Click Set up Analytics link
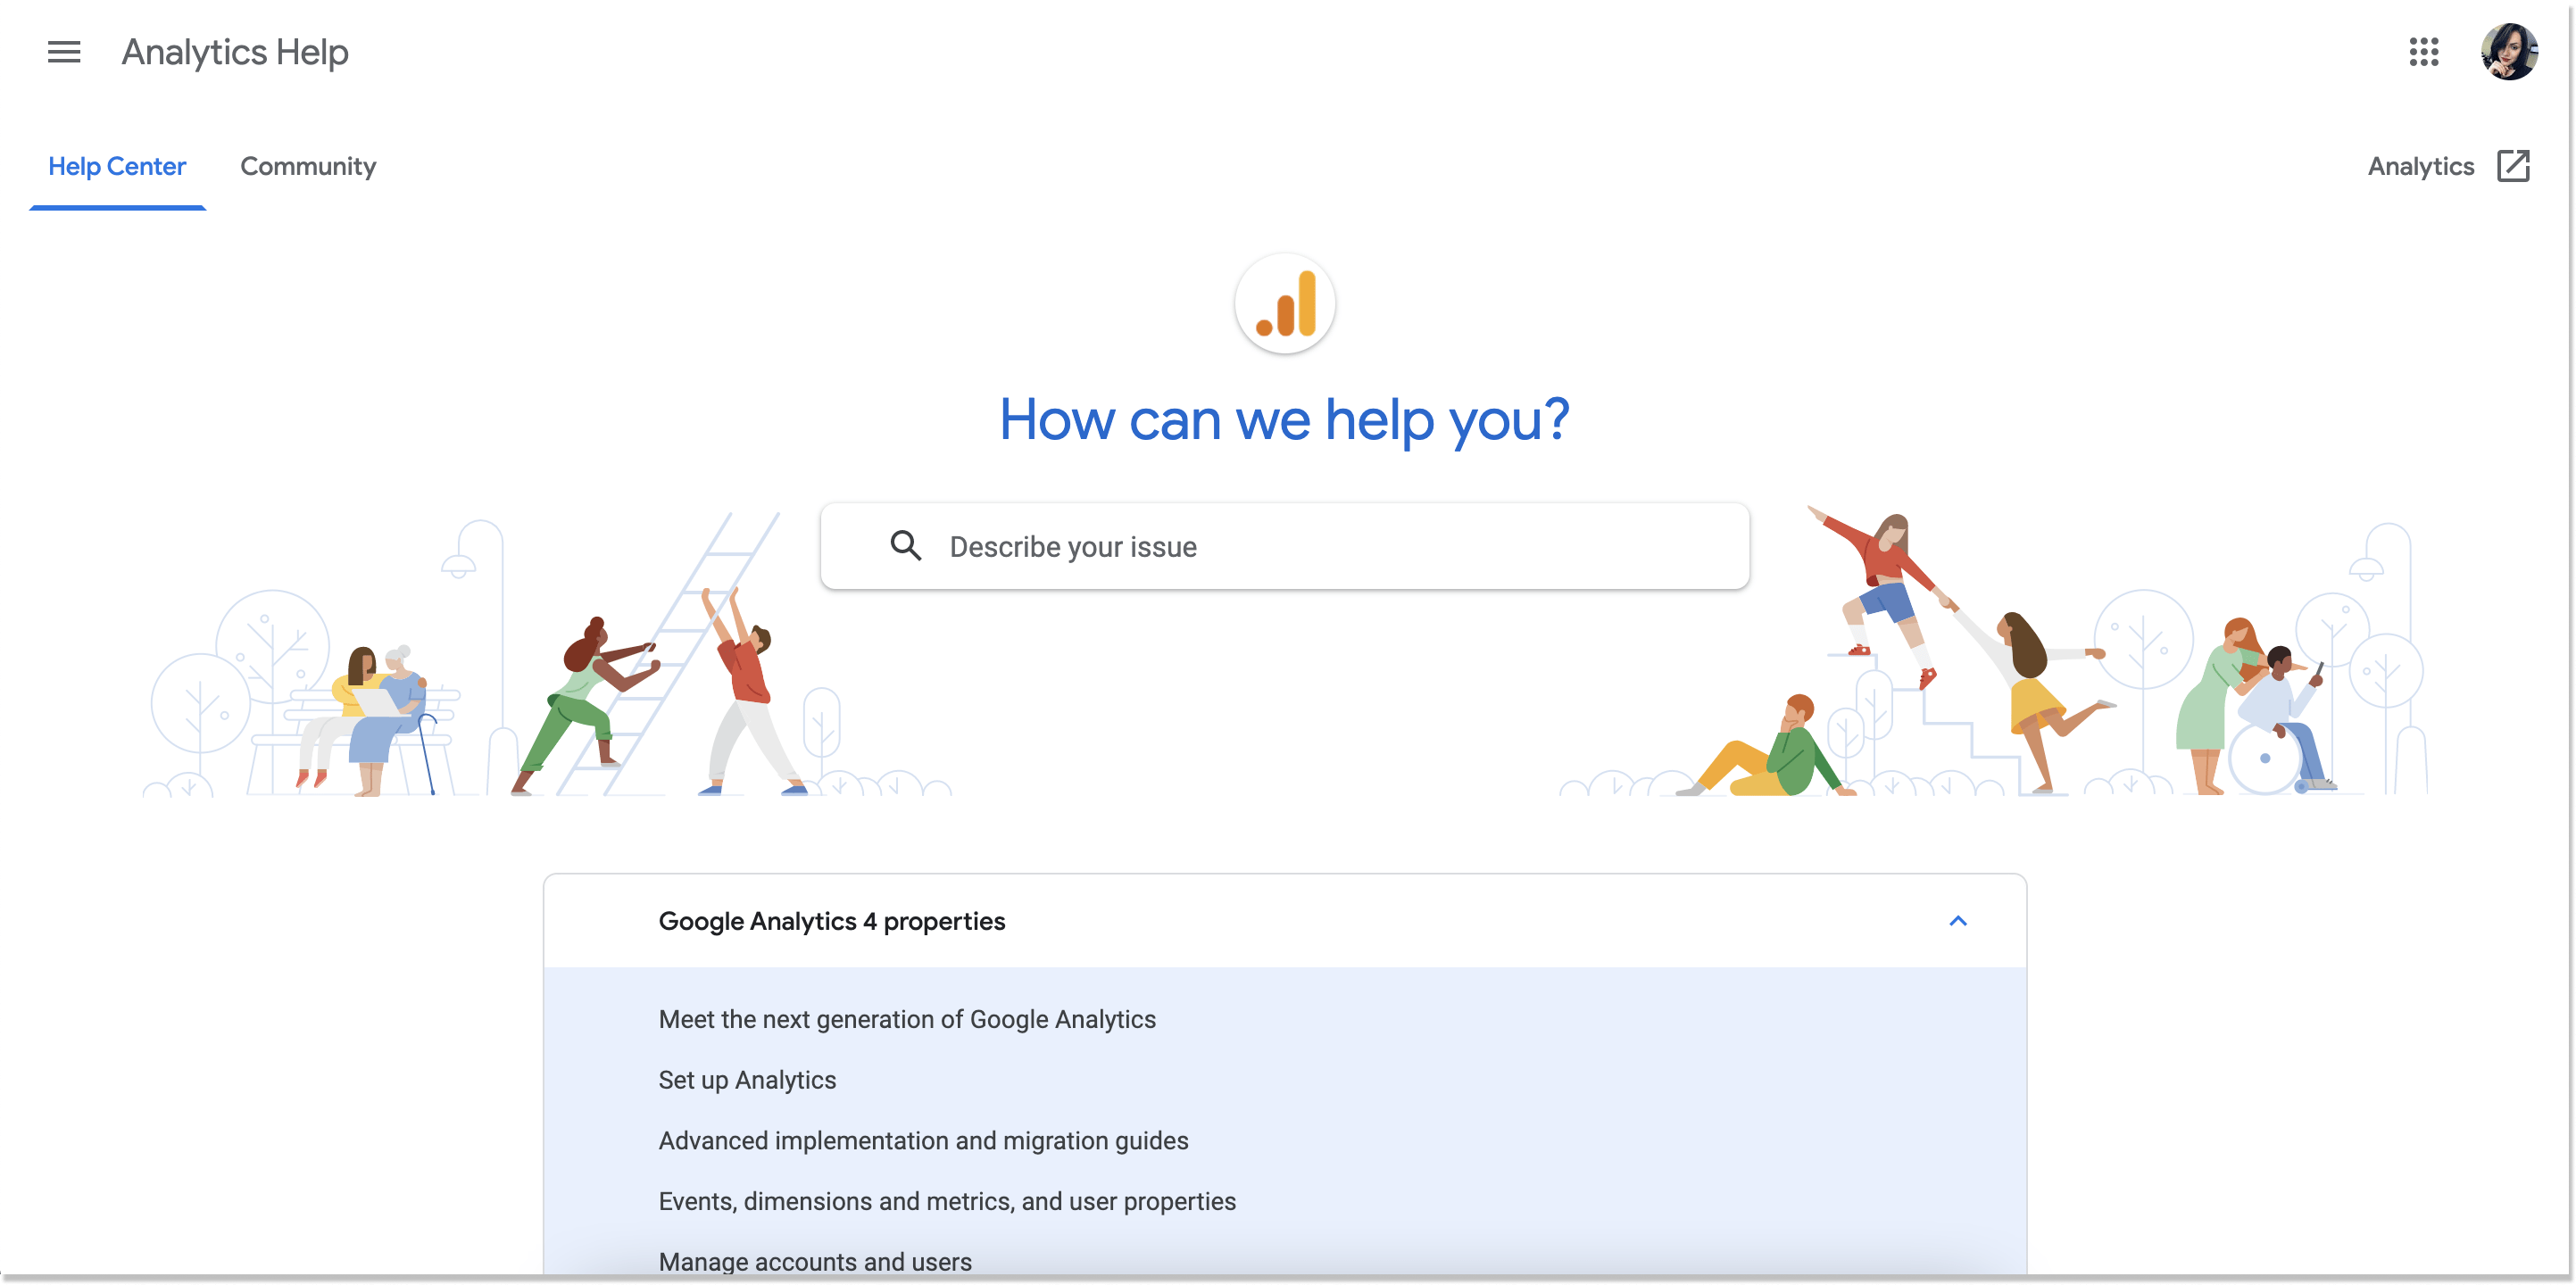This screenshot has height=1285, width=2576. tap(747, 1080)
